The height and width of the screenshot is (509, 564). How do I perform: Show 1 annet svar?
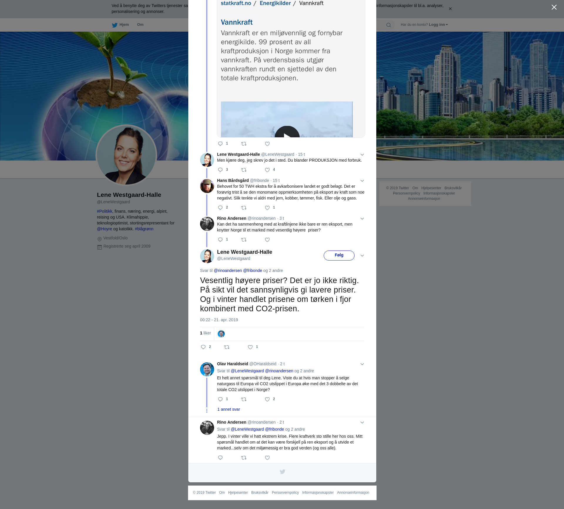pos(229,409)
